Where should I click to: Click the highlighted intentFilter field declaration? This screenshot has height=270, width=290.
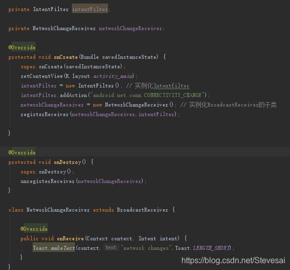click(x=90, y=9)
